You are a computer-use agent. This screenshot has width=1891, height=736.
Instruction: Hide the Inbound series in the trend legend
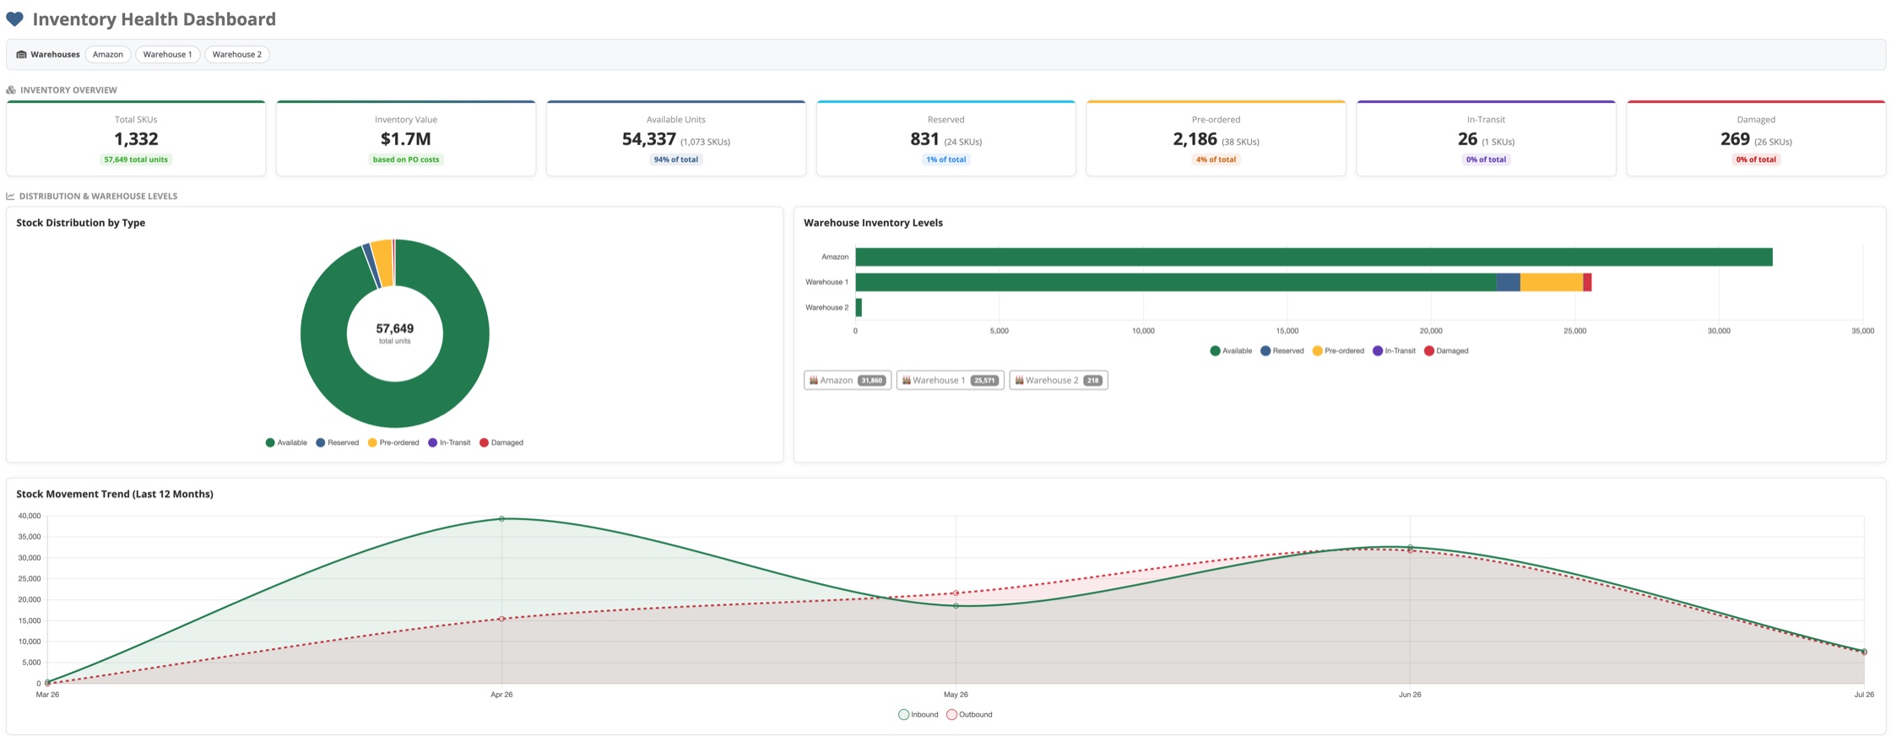tap(918, 715)
